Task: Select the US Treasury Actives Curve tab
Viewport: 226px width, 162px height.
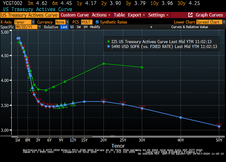Action: coord(29,15)
